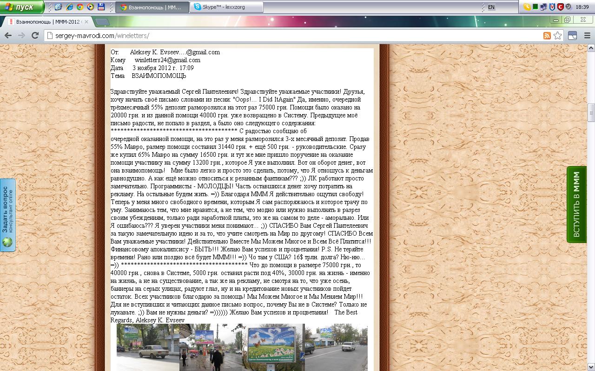Click the ВСТУПИТЬ В МММ side button
The height and width of the screenshot is (371, 595).
[576, 204]
